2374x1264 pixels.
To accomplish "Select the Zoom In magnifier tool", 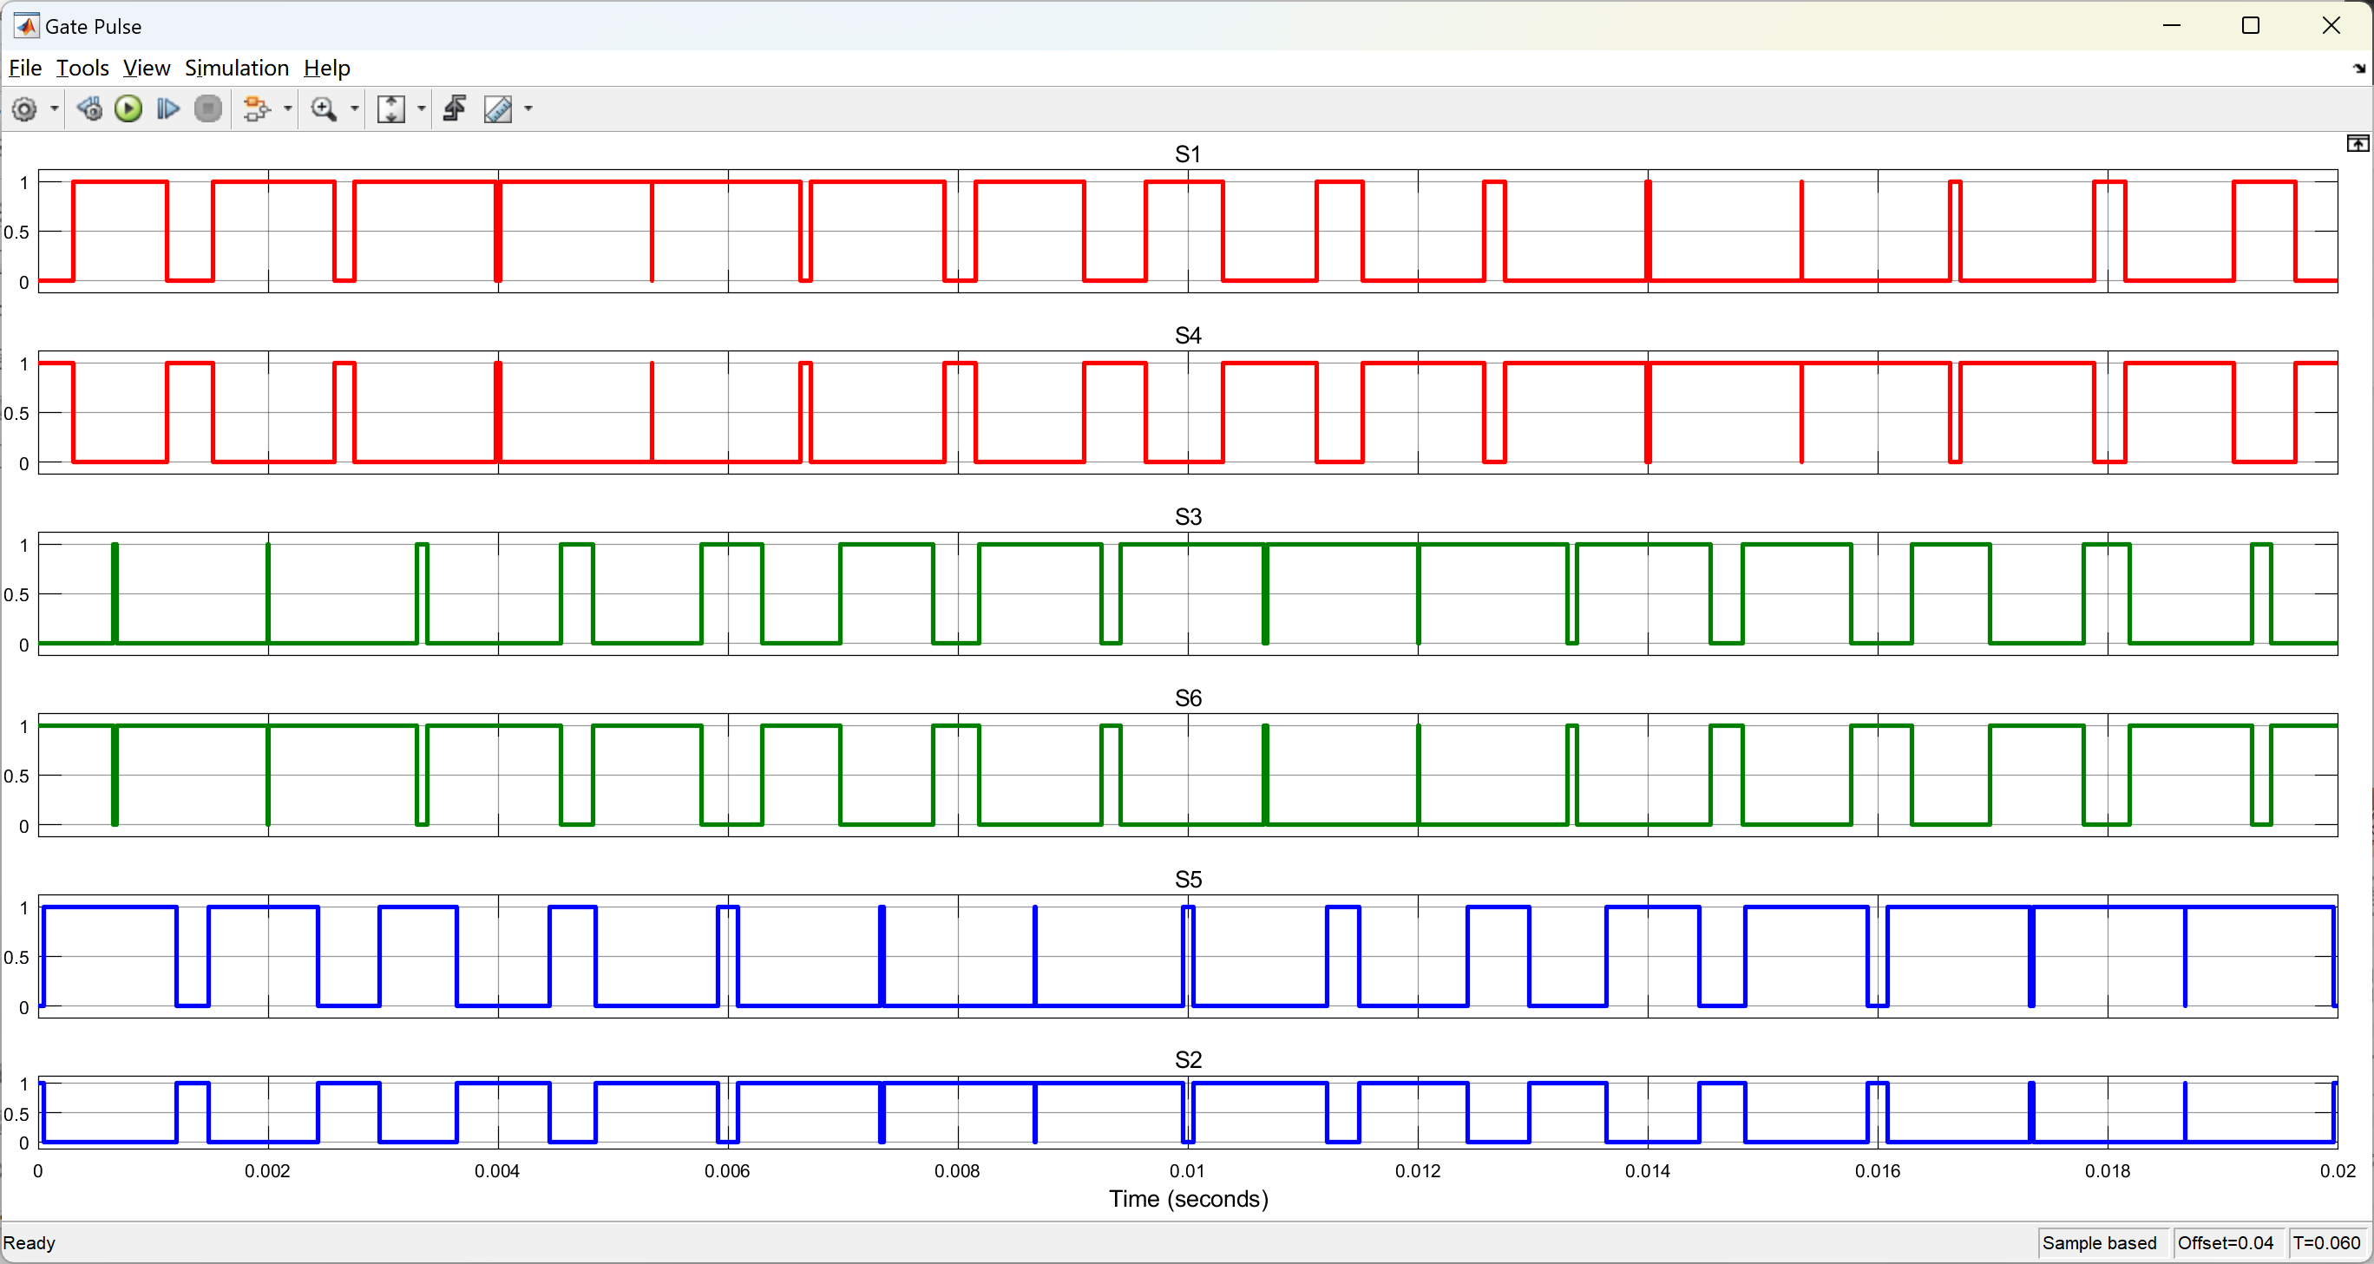I will tap(323, 109).
